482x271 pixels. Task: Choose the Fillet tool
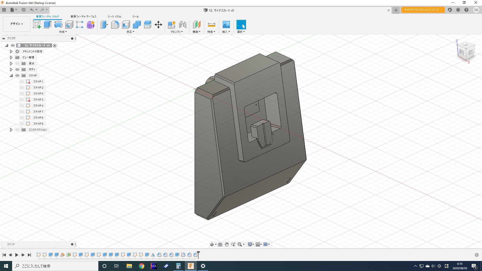coord(115,25)
